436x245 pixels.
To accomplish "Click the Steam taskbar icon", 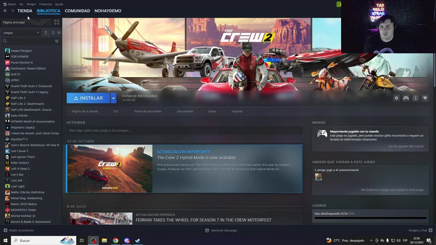I will pos(138,241).
